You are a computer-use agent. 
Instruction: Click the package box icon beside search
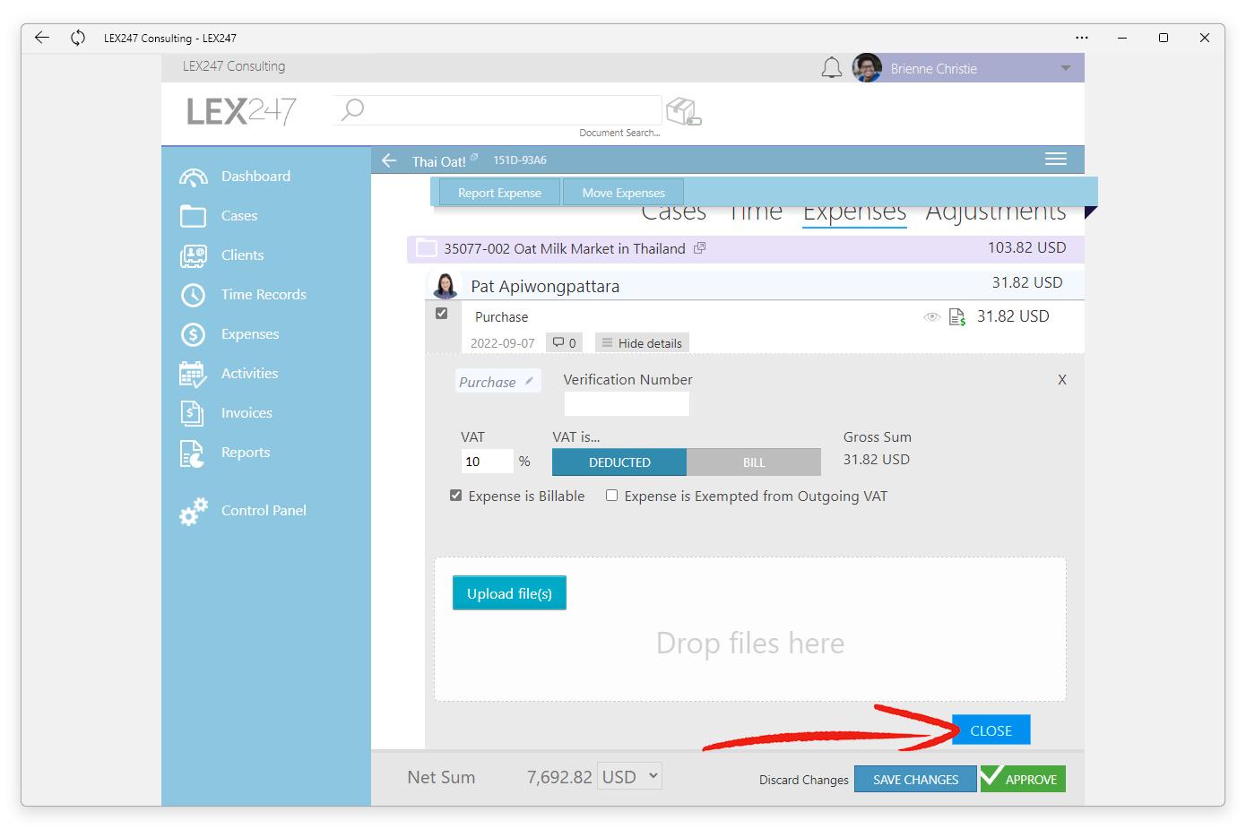click(684, 112)
